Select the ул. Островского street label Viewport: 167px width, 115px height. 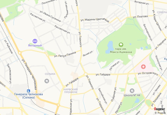coord(148,74)
